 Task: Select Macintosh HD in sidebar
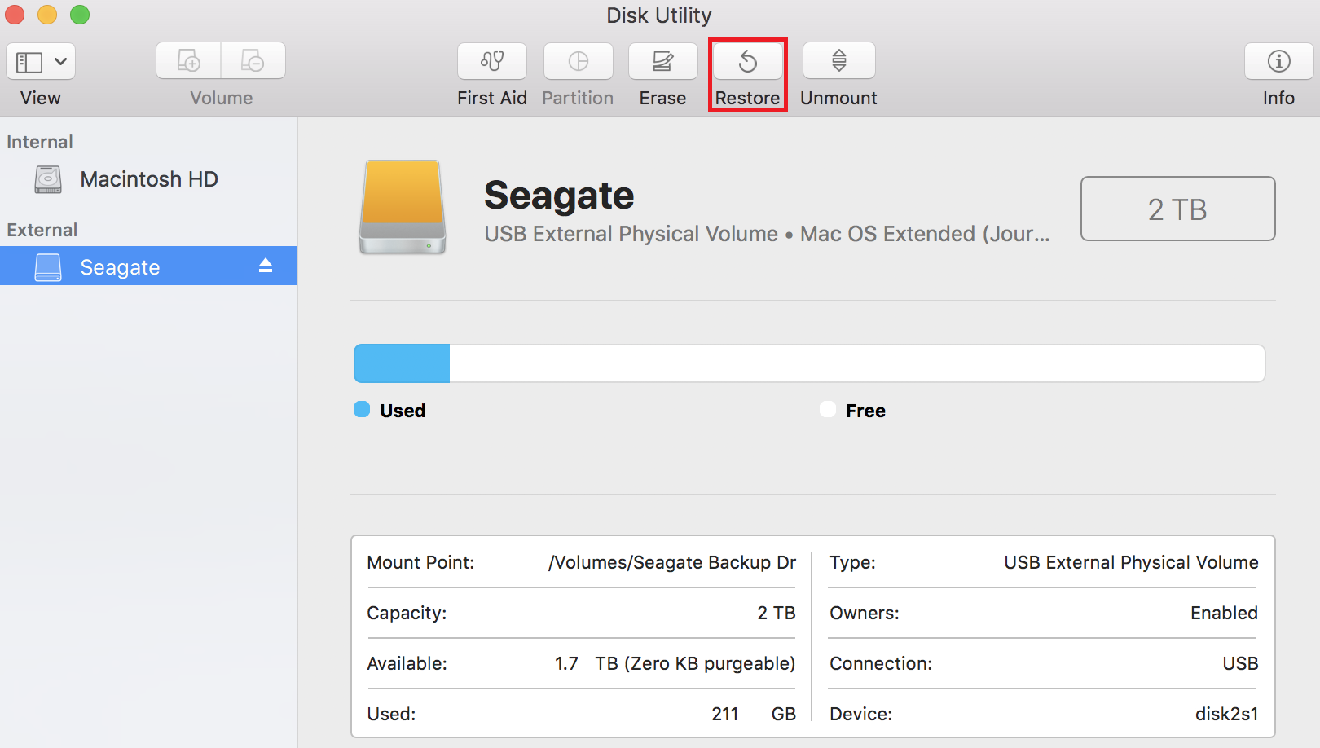point(148,179)
